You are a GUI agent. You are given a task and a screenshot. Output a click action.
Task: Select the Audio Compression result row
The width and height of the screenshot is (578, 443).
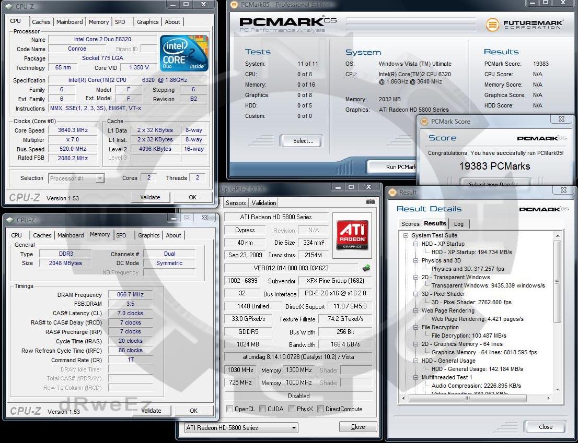(476, 386)
